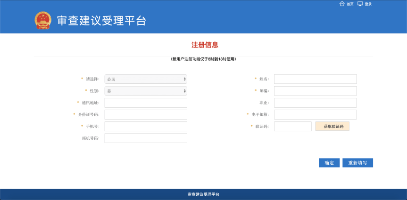The width and height of the screenshot is (407, 200).
Task: Select the 手机号 text box
Action: [146, 126]
